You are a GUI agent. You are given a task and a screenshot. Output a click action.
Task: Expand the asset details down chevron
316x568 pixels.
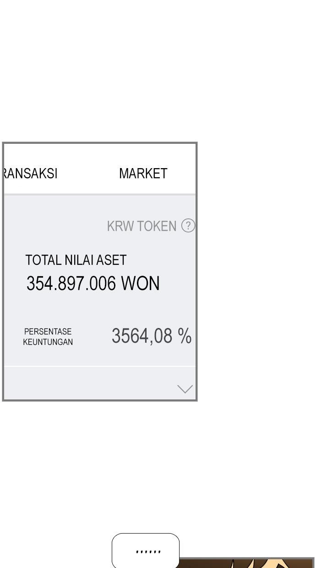coord(185,389)
